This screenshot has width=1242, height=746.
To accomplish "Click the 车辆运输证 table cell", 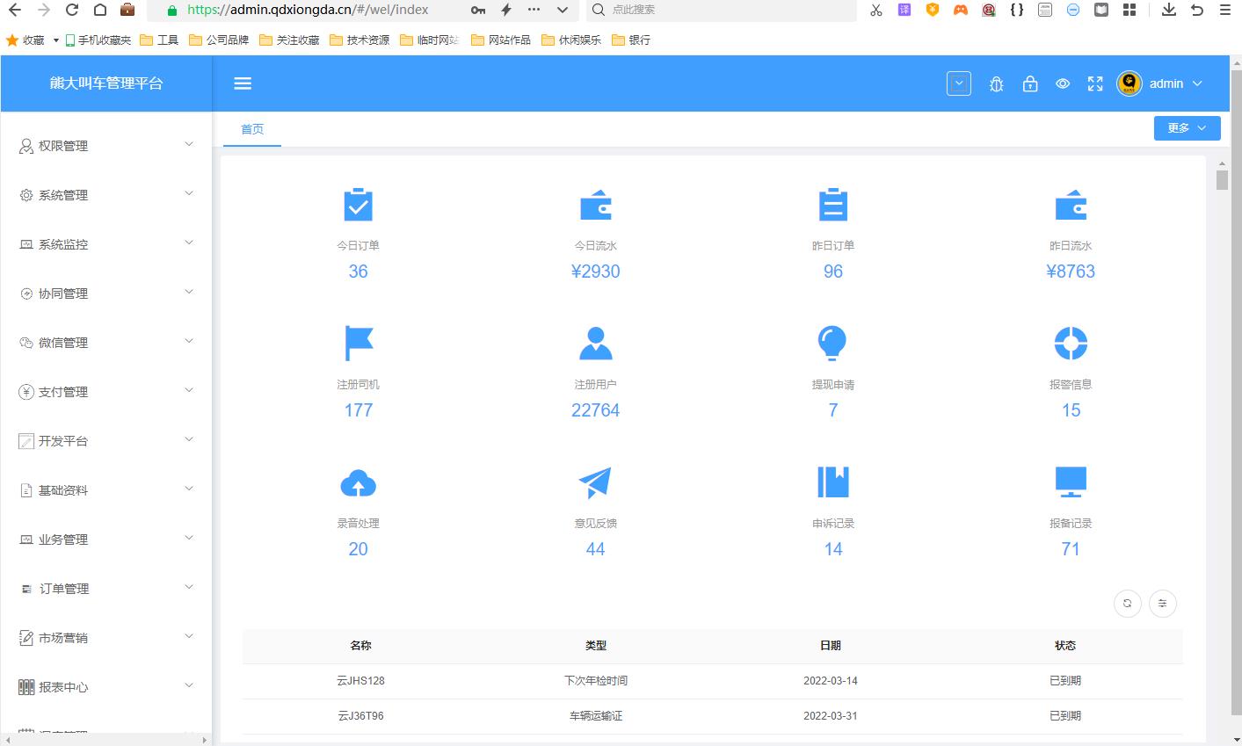I will (595, 716).
